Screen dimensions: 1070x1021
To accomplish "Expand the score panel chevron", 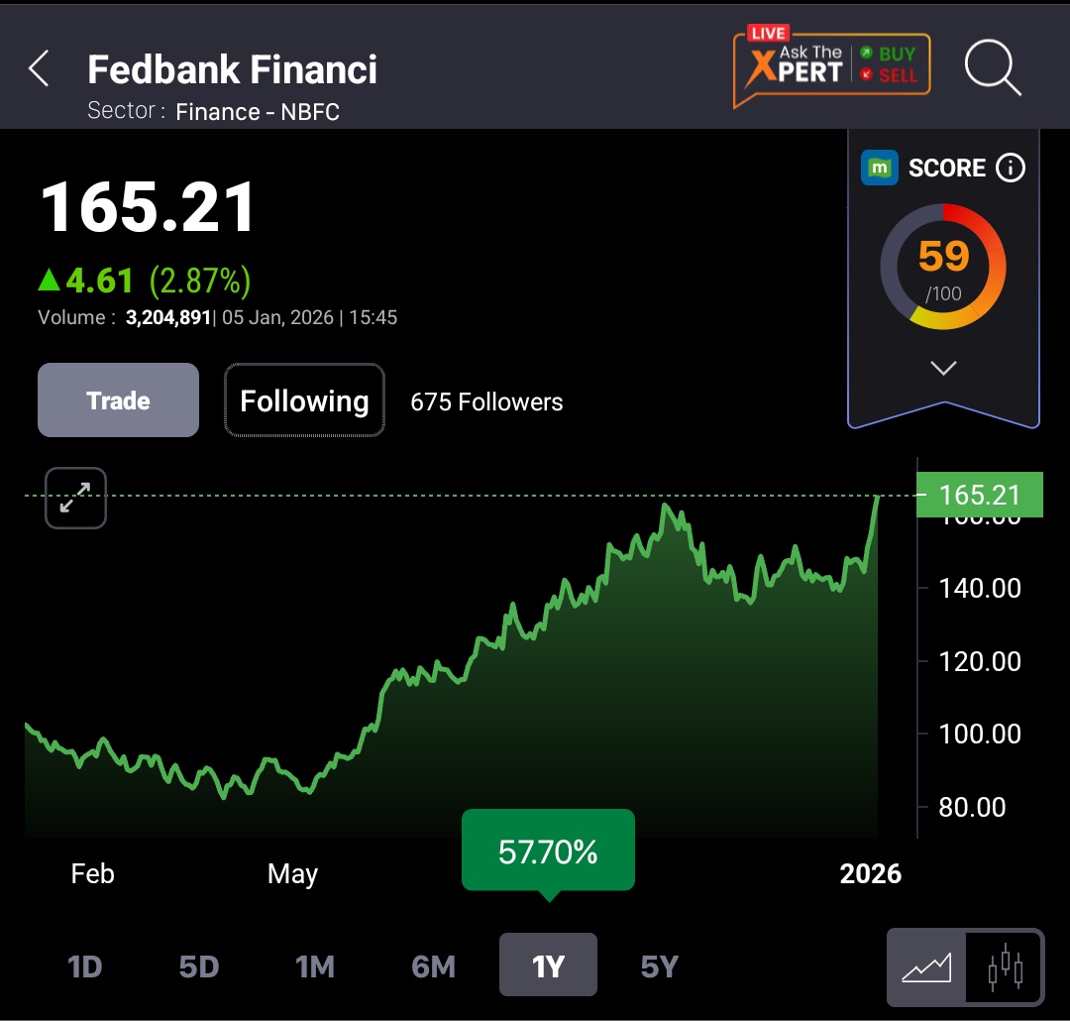I will (943, 368).
